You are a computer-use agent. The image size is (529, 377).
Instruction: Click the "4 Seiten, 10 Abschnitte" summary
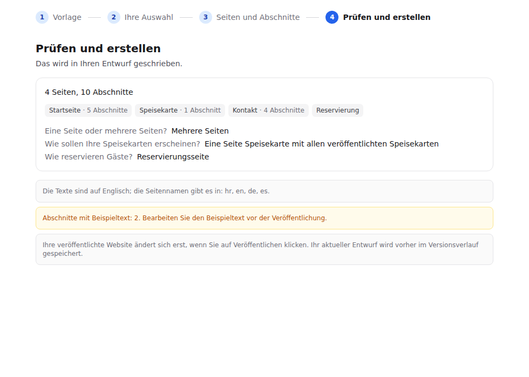click(89, 92)
